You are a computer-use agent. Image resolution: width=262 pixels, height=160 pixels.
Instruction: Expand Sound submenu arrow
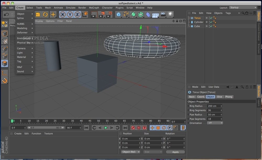pos(32,71)
